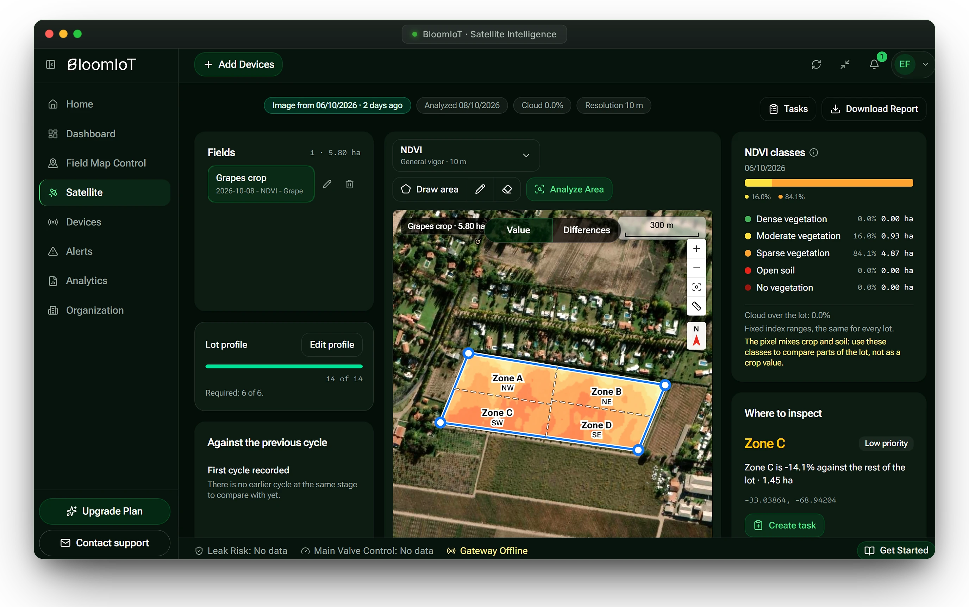Image resolution: width=969 pixels, height=607 pixels.
Task: Show NDVI classes info icon
Action: [814, 152]
